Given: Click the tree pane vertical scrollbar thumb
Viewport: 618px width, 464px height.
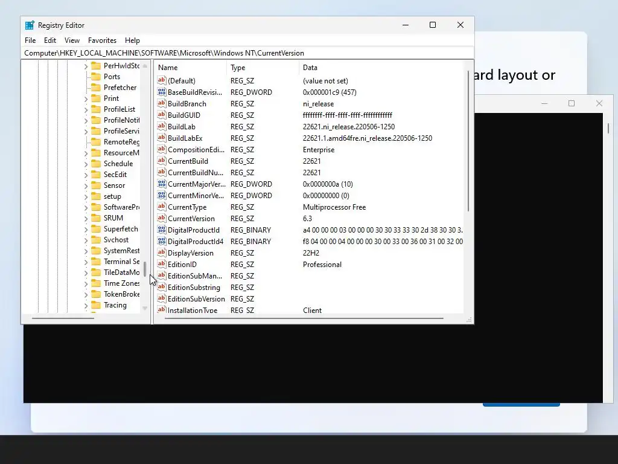Looking at the screenshot, I should coord(145,269).
